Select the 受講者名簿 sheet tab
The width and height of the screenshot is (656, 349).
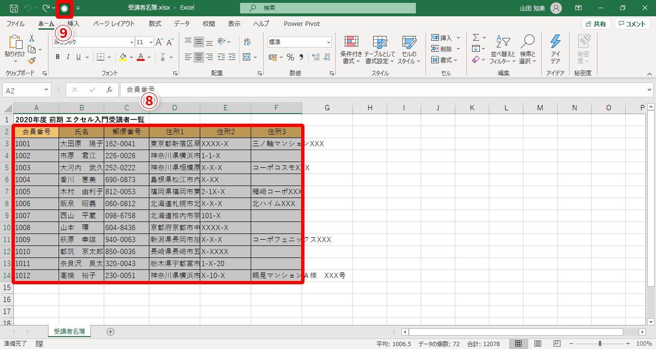(70, 331)
